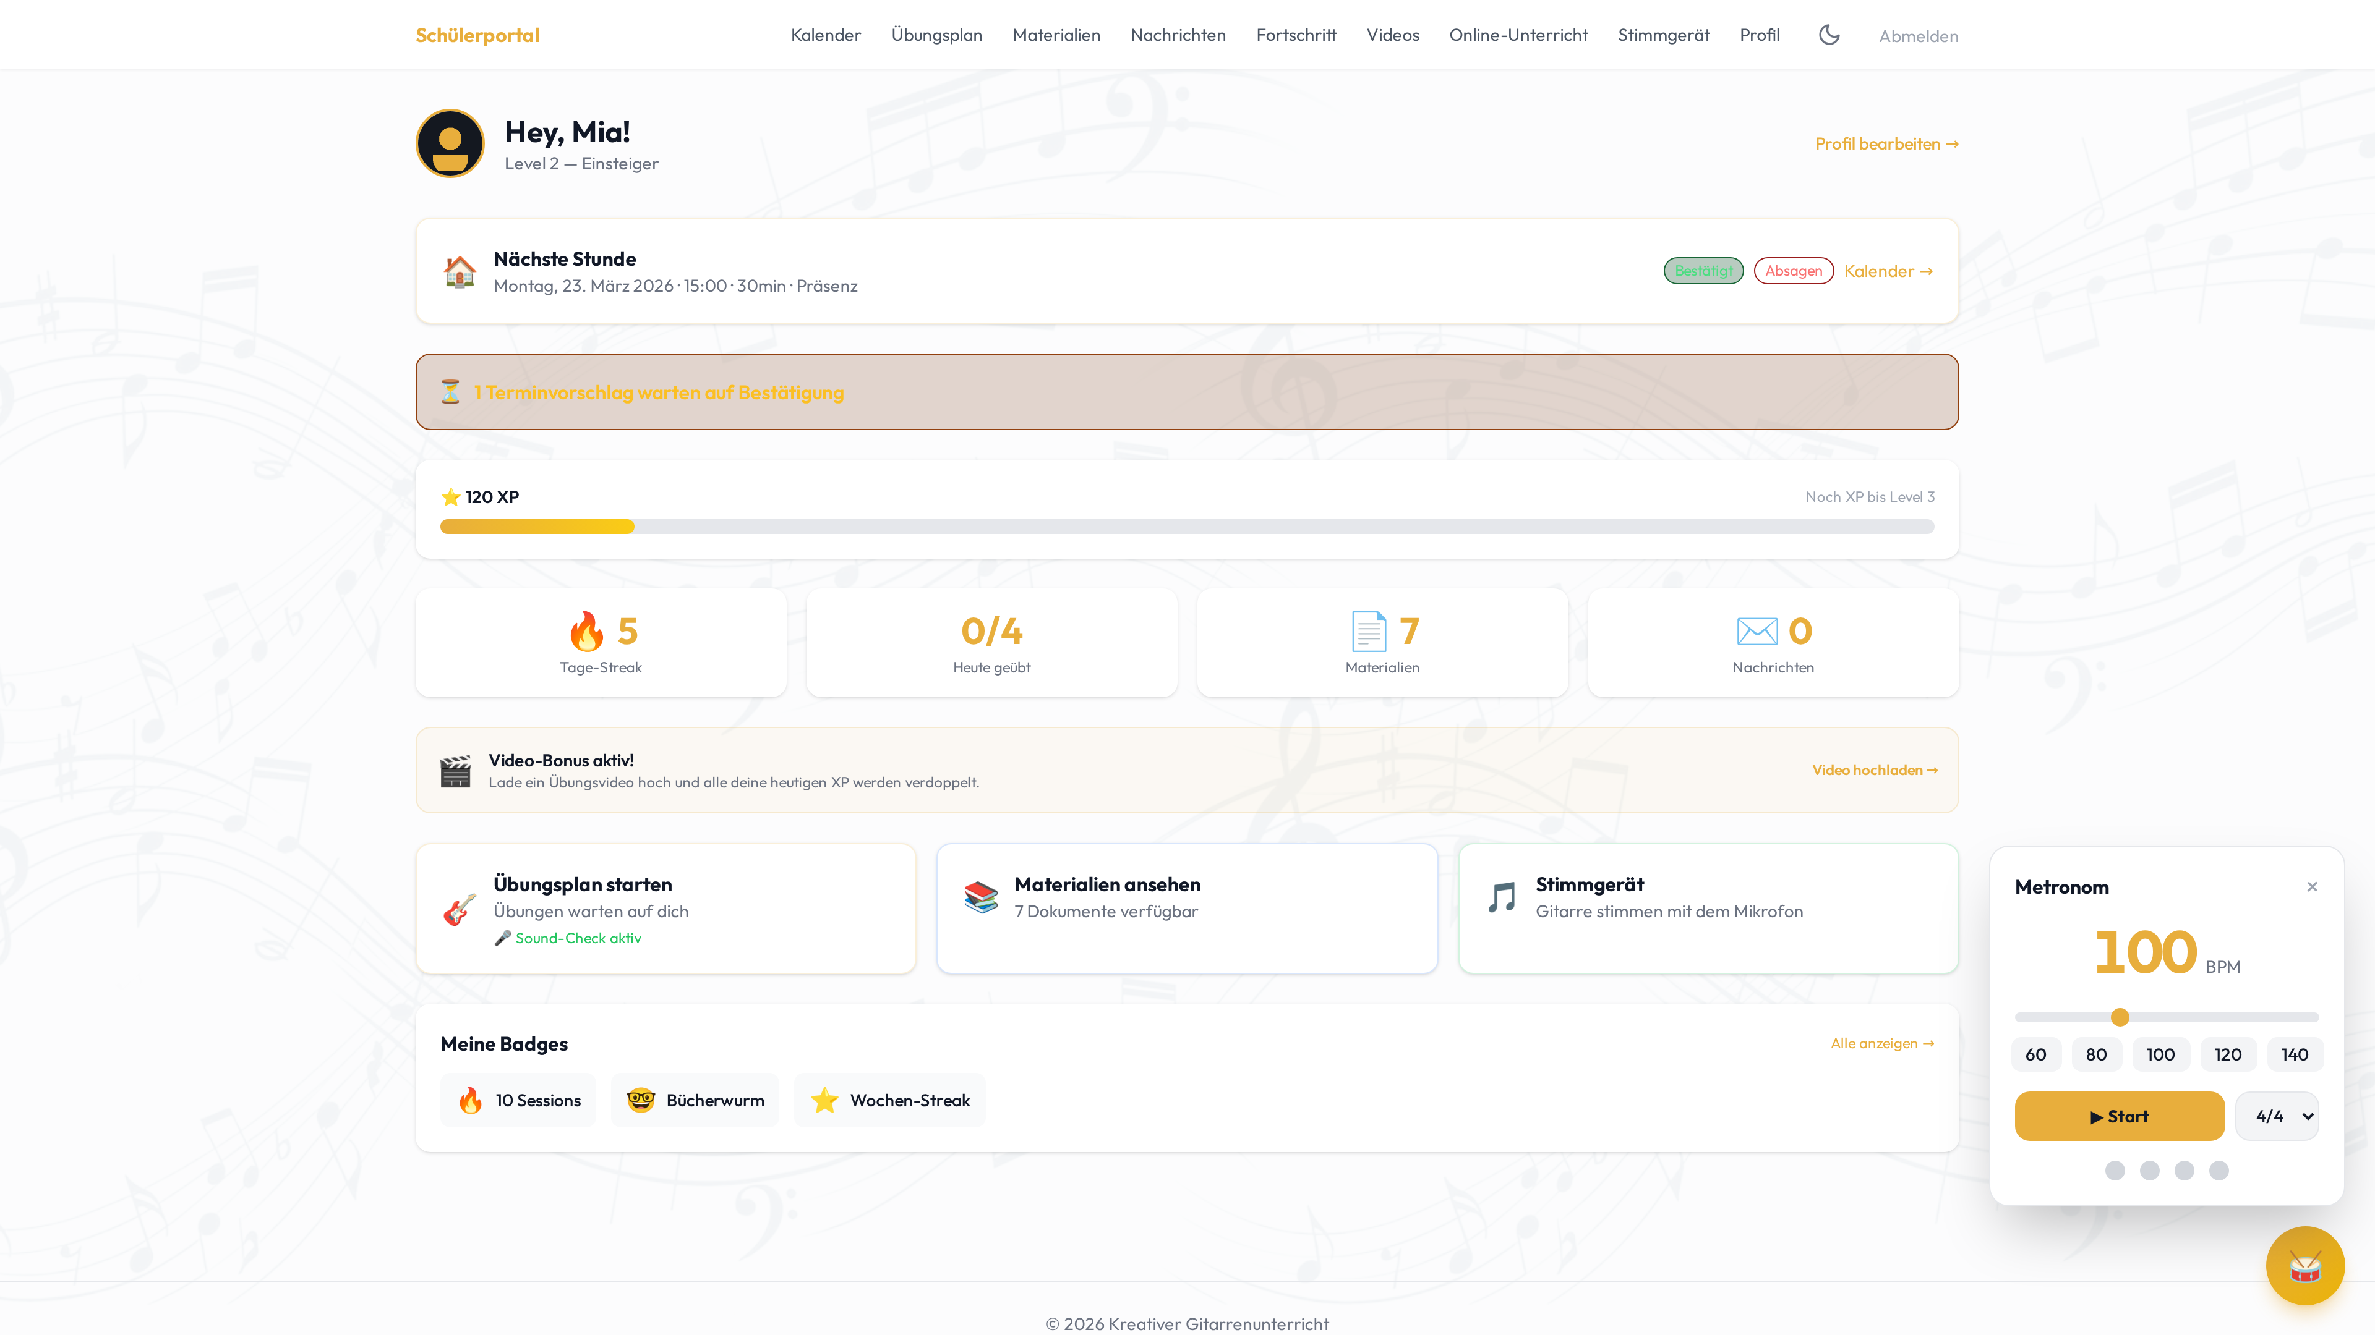The image size is (2375, 1335).
Task: Click the envelope Nachrichten icon
Action: click(1757, 631)
